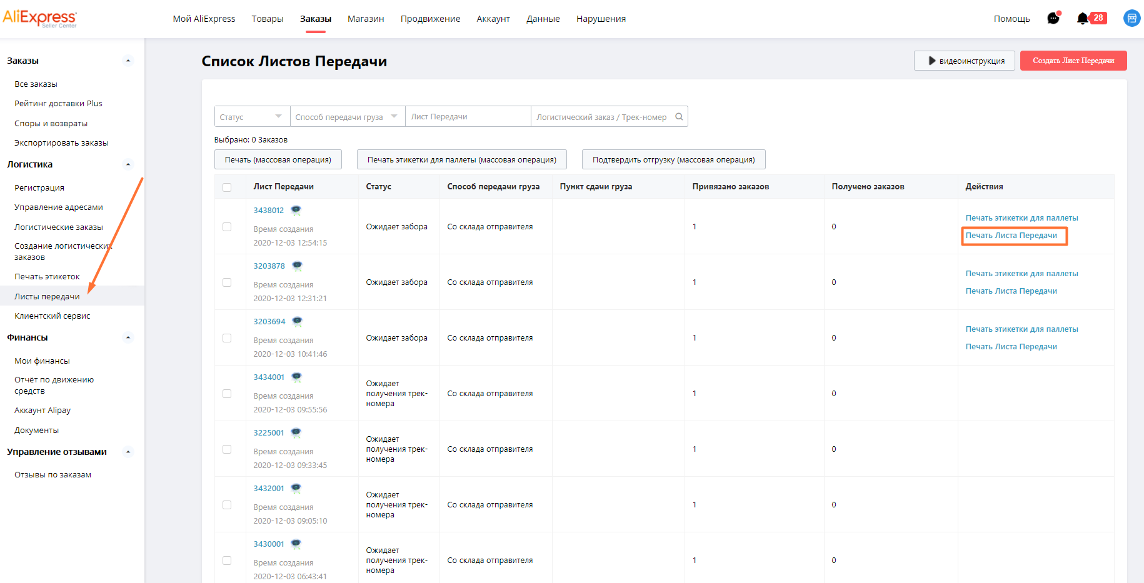Collapse the Логистика sidebar section
The width and height of the screenshot is (1144, 583).
click(128, 164)
